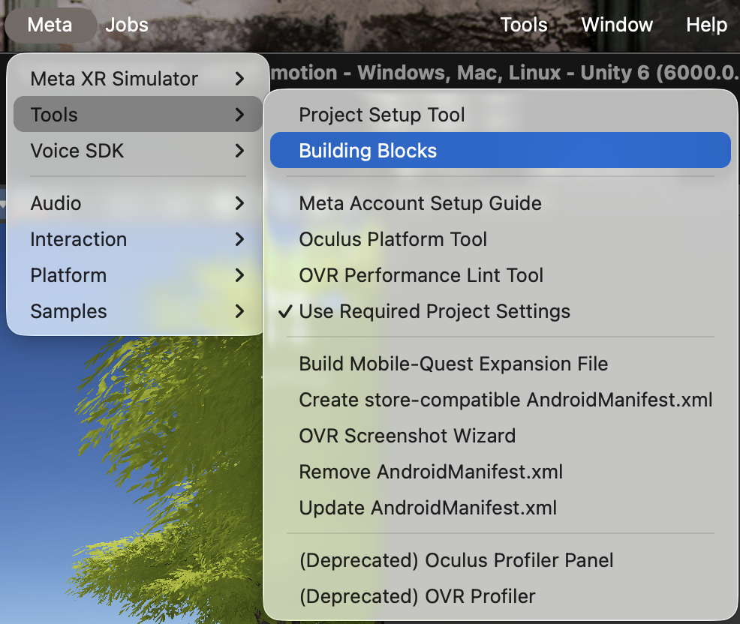Open the Help menu
Screen dimensions: 740x624
click(706, 25)
